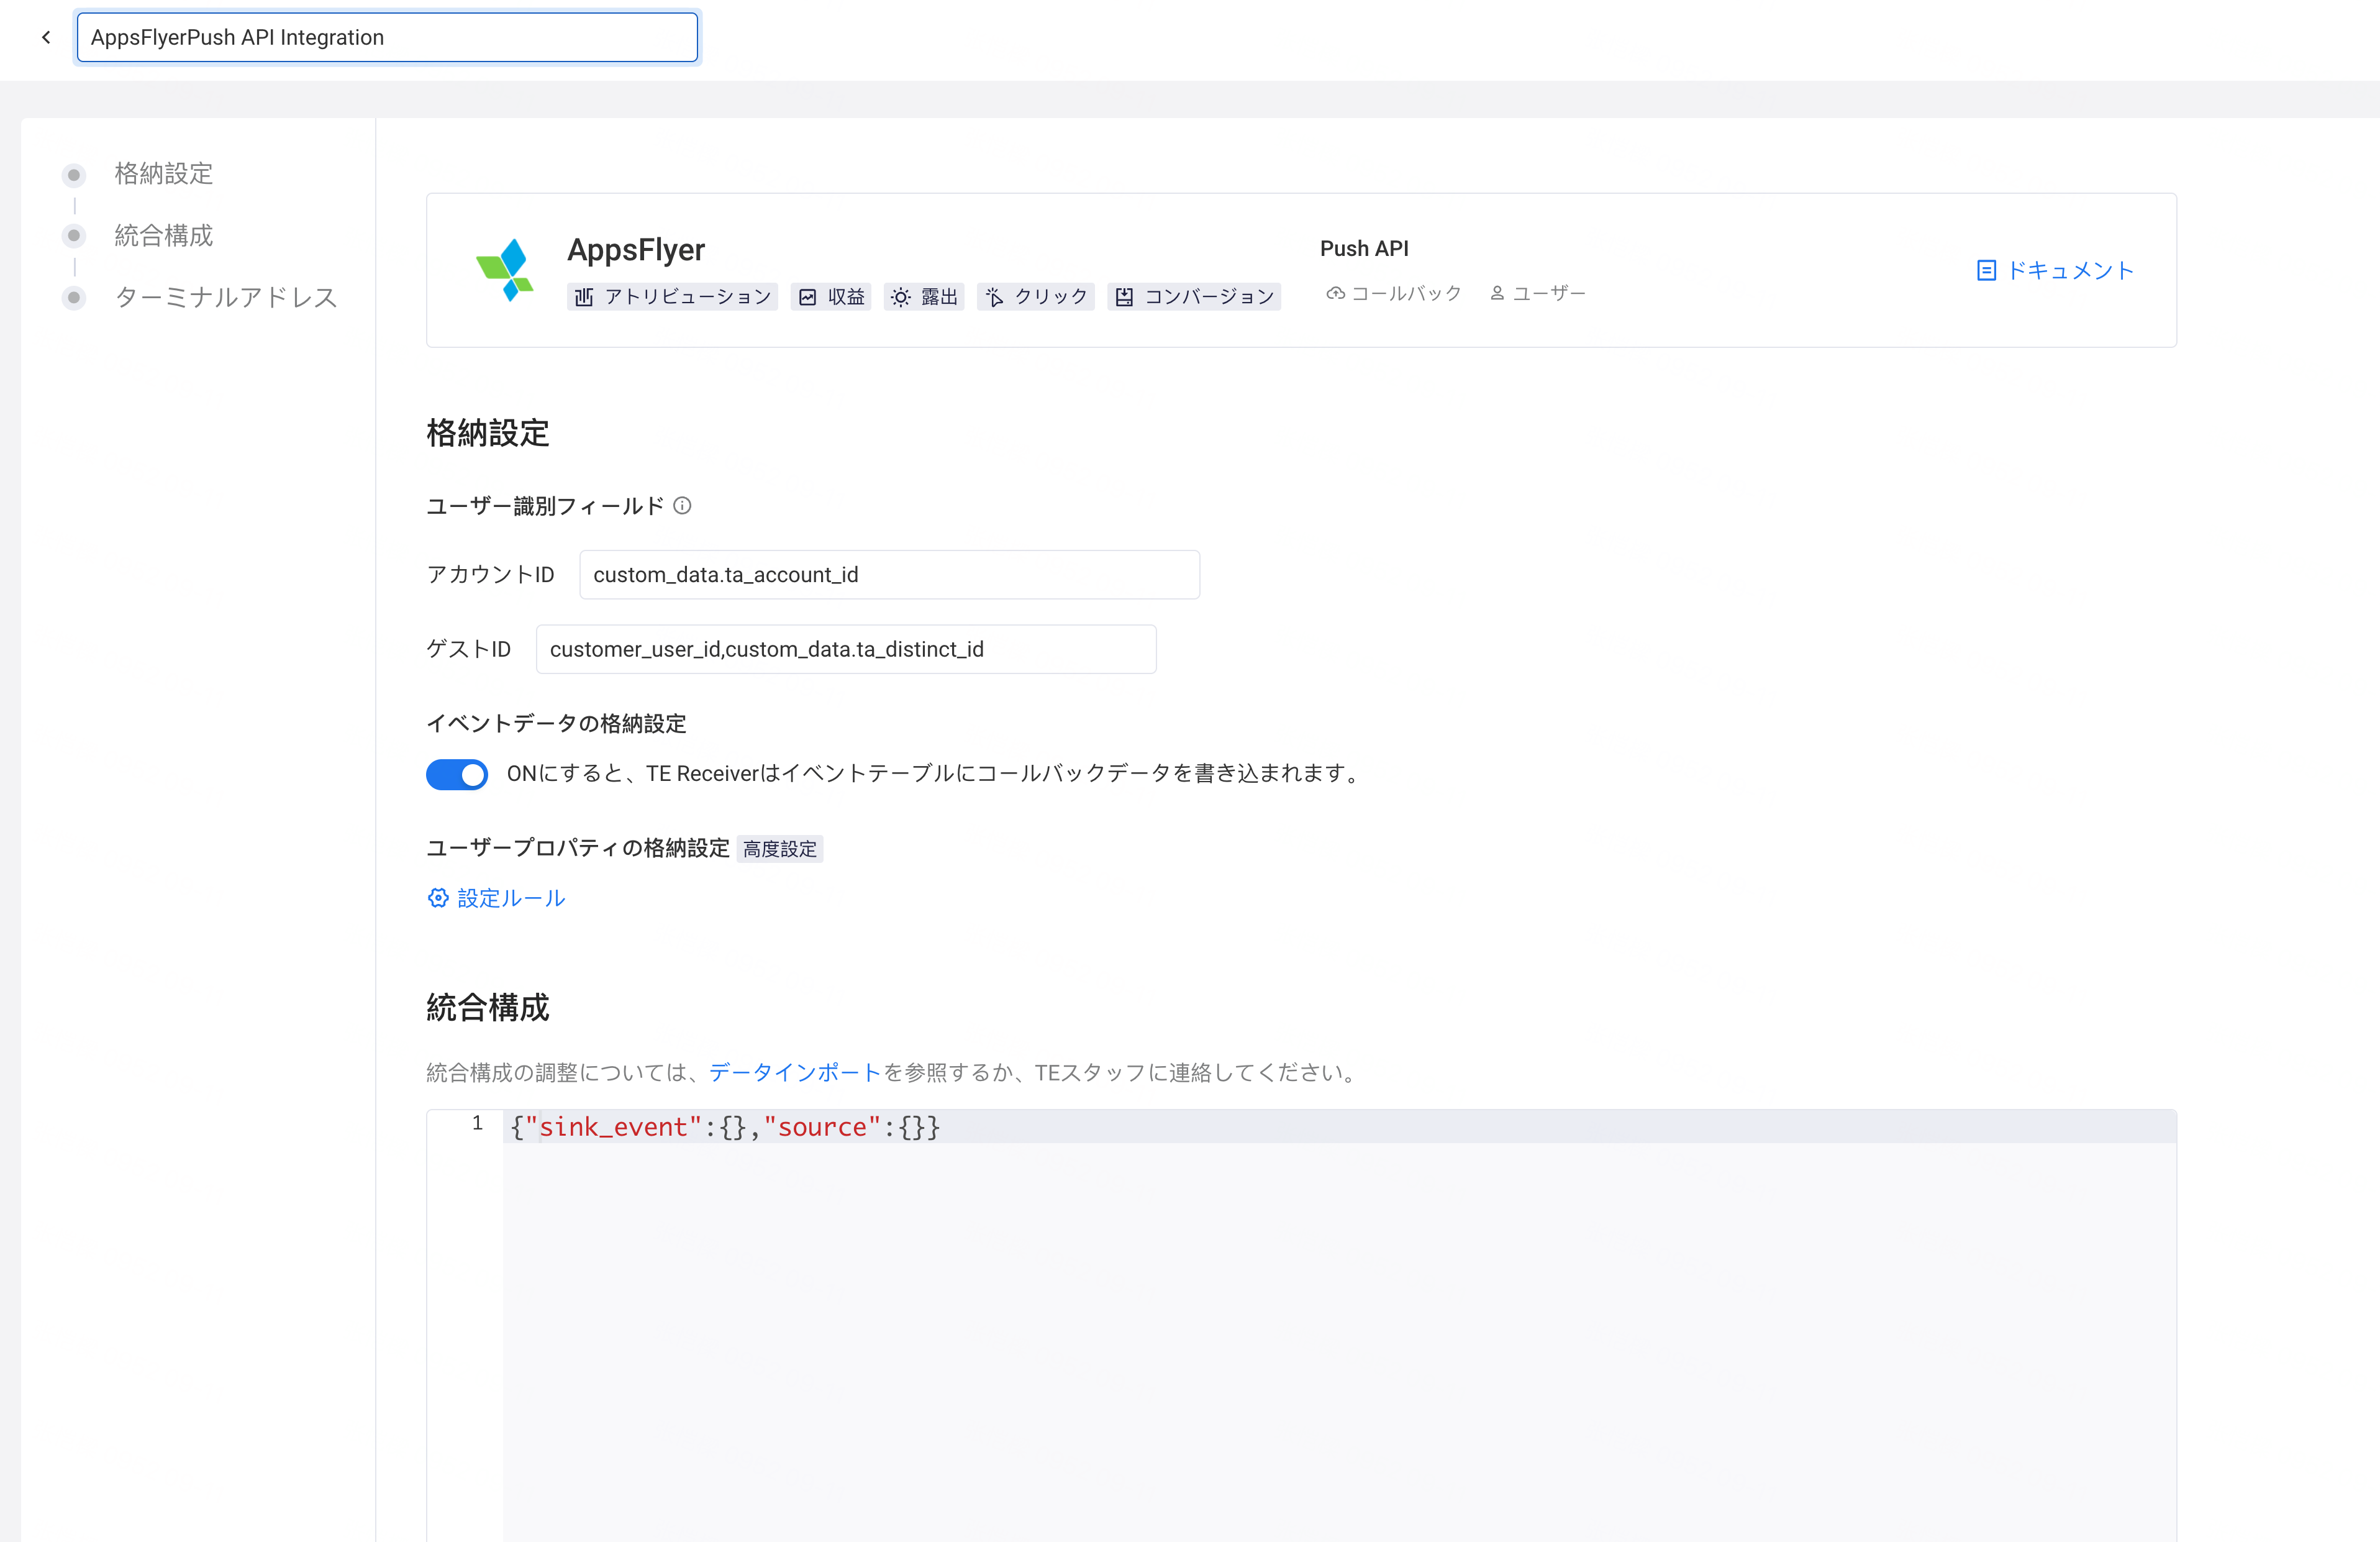Image resolution: width=2380 pixels, height=1542 pixels.
Task: Click the コンバージョン tag label
Action: (1209, 297)
